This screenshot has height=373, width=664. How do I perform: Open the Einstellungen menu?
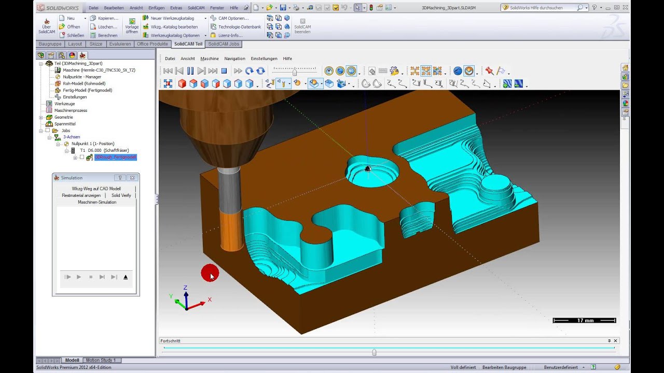tap(264, 59)
